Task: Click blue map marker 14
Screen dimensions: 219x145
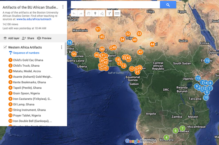Action: click(206, 83)
